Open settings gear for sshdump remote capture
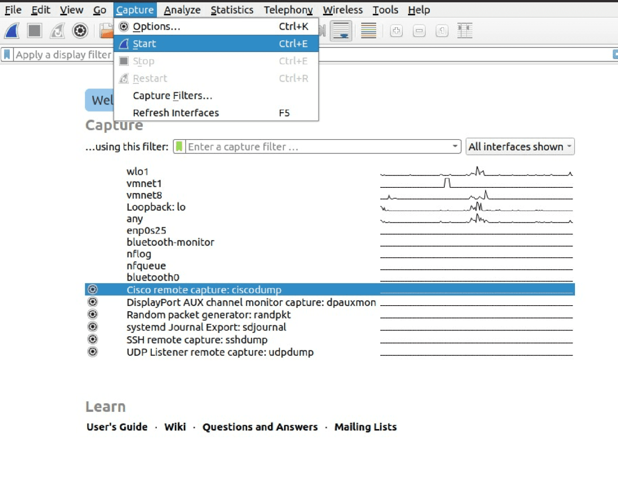The image size is (618, 499). [x=93, y=340]
